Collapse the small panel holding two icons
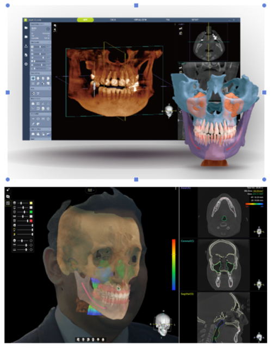Viewport: 272px width, 352px height. [49, 89]
